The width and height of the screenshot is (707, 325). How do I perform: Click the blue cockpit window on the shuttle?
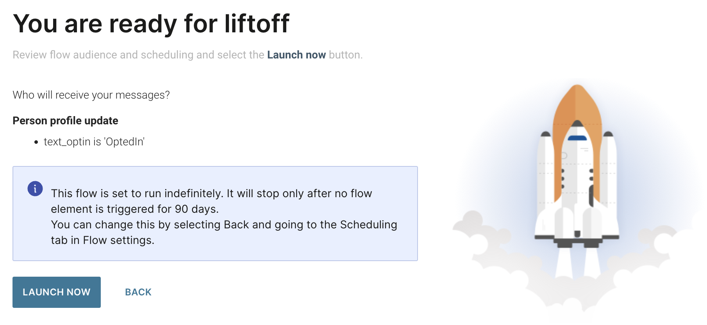click(x=577, y=138)
